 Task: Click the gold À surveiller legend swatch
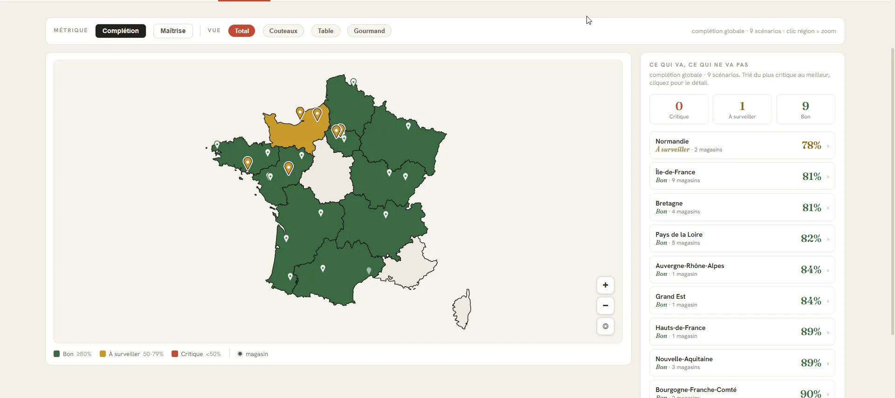tap(103, 354)
